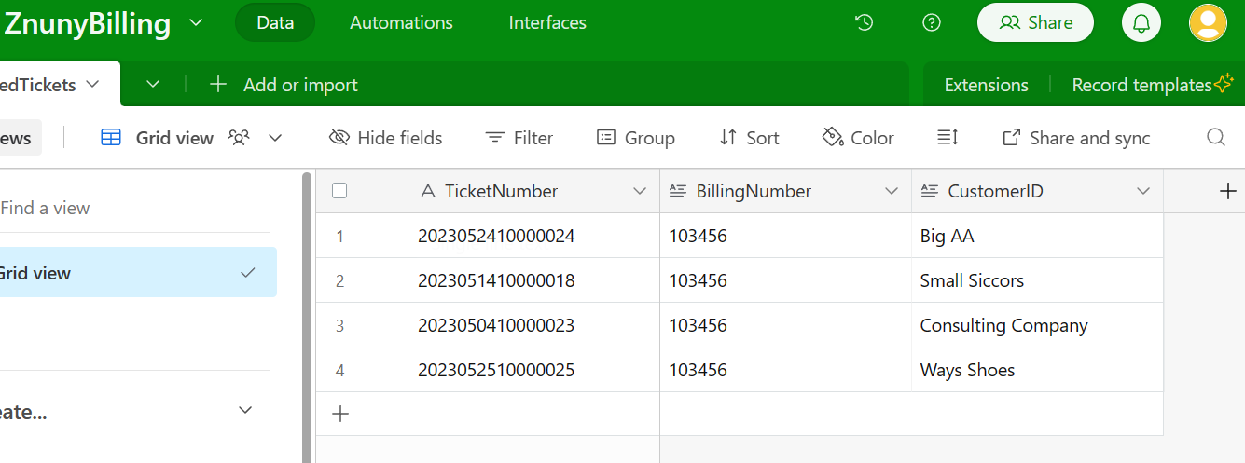
Task: Open the CustomerID column dropdown
Action: click(x=1143, y=191)
